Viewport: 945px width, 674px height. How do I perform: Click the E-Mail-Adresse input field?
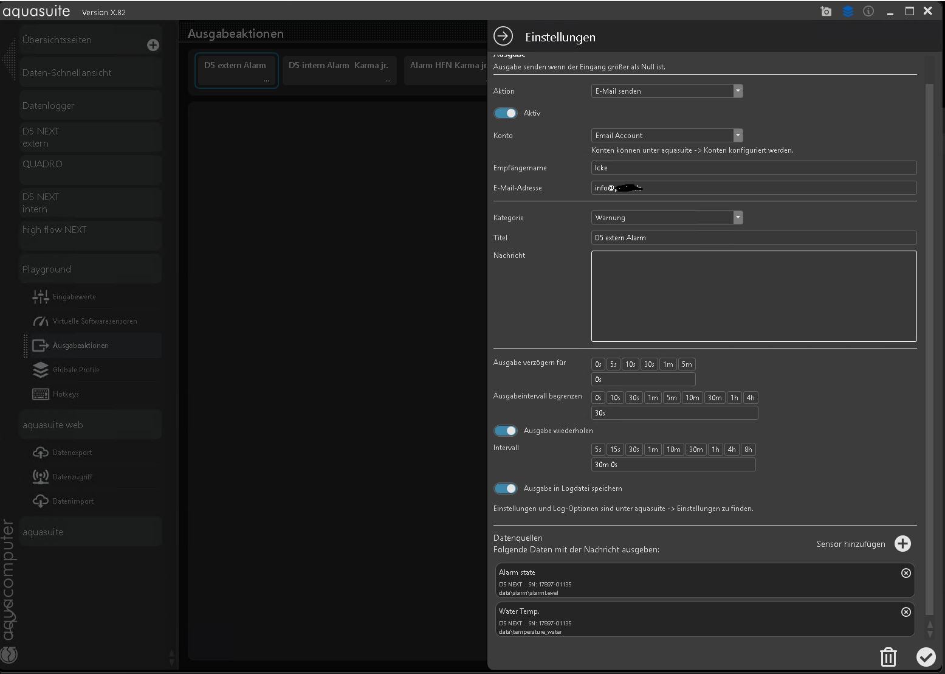[x=754, y=188]
